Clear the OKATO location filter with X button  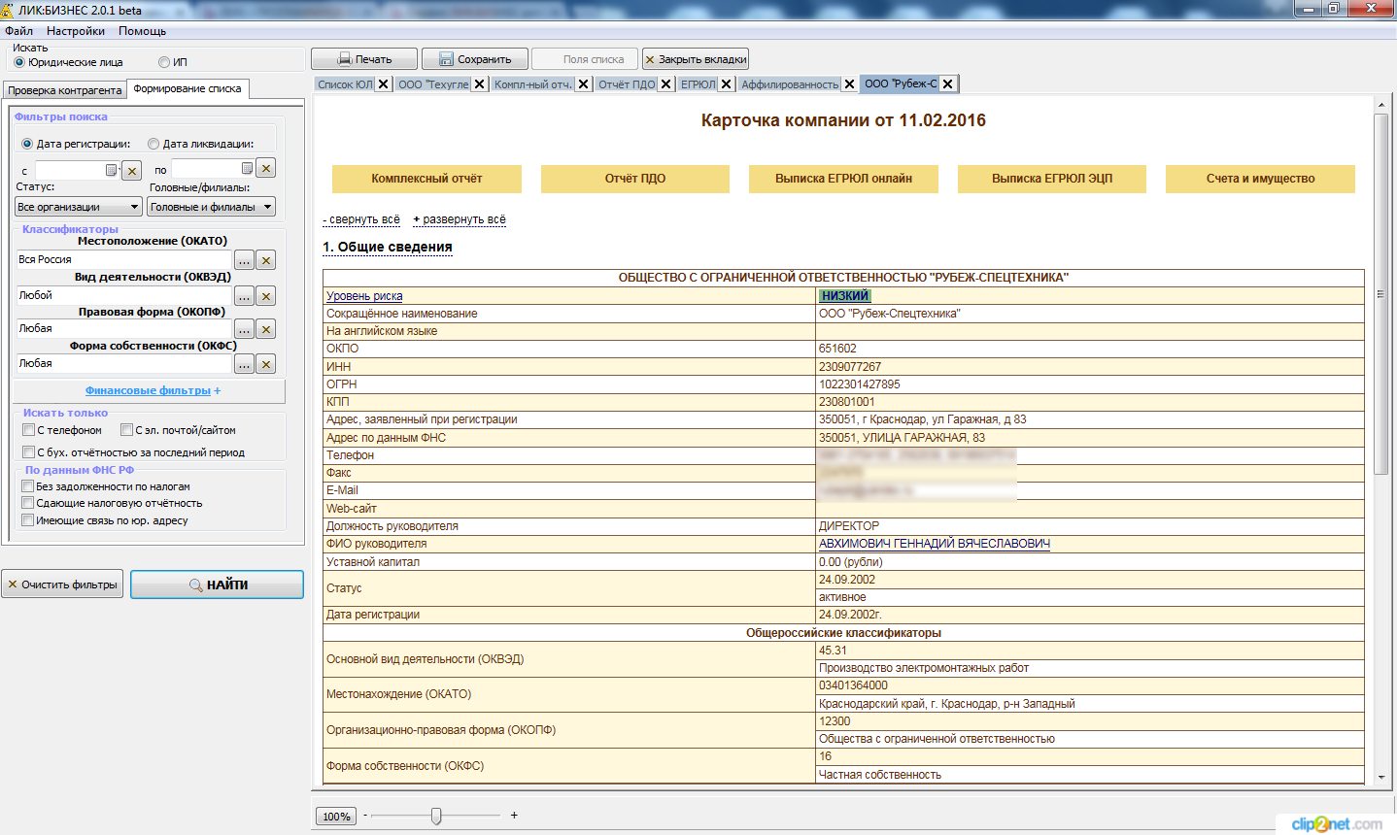click(266, 260)
